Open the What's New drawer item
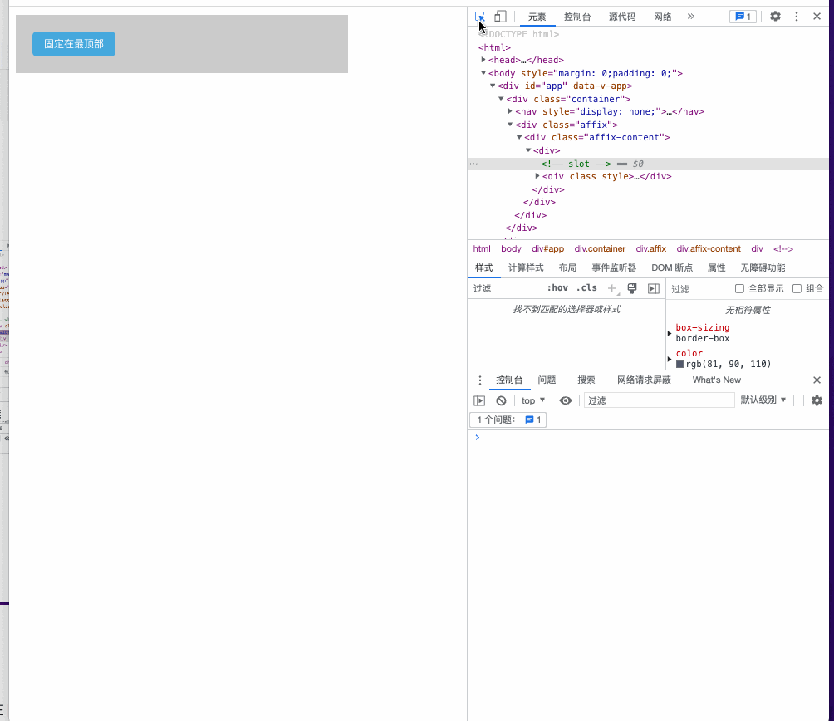834x721 pixels. coord(716,380)
